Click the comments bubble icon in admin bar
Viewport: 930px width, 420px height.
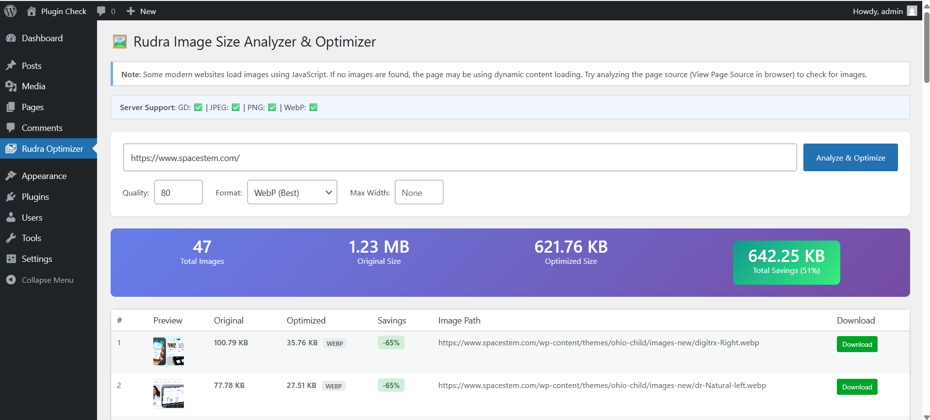click(101, 11)
